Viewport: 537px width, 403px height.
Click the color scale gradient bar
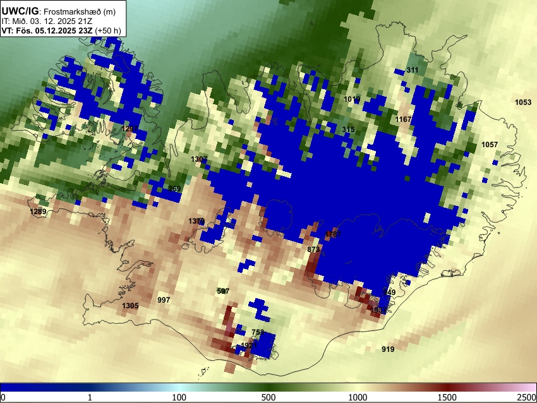click(x=268, y=387)
